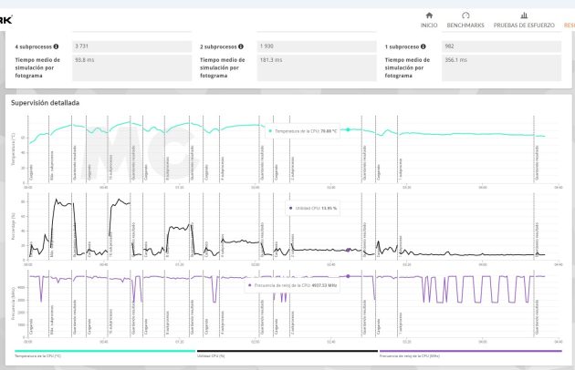Click the data point on temperature graph
The width and height of the screenshot is (575, 370).
click(x=348, y=129)
